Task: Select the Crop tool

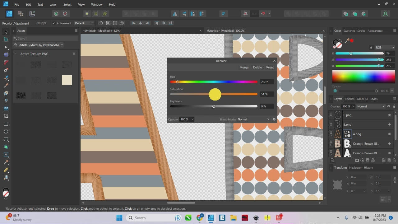Action: pos(6,116)
